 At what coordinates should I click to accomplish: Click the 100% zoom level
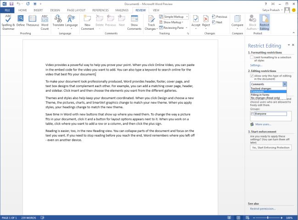[x=289, y=218]
